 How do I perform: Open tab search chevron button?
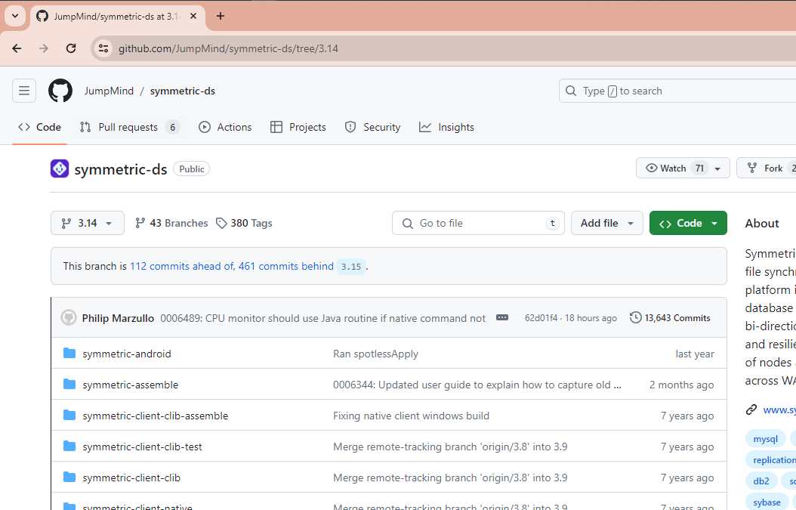(x=15, y=17)
